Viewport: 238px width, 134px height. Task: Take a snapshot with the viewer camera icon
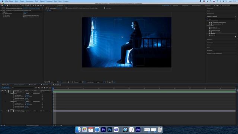[68, 82]
